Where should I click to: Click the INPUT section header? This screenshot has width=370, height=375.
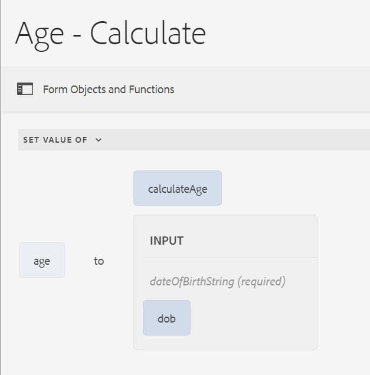(166, 241)
